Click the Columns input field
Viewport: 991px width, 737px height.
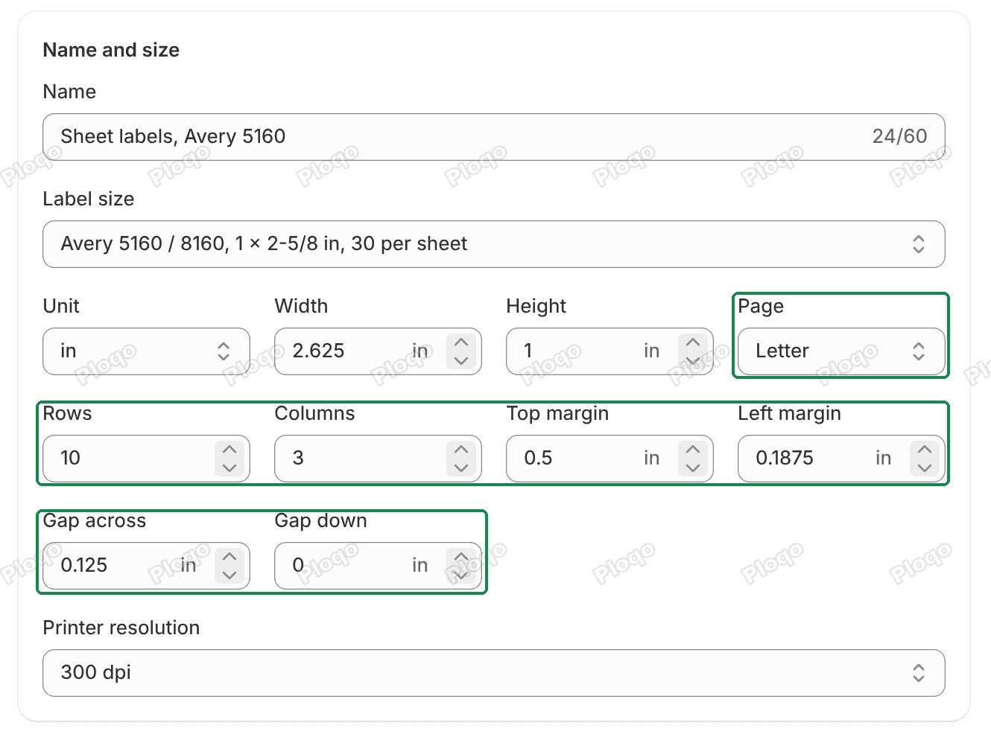tap(378, 459)
